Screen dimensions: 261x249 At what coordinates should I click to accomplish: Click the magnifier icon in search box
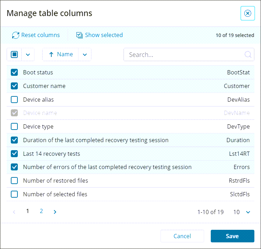click(x=248, y=54)
